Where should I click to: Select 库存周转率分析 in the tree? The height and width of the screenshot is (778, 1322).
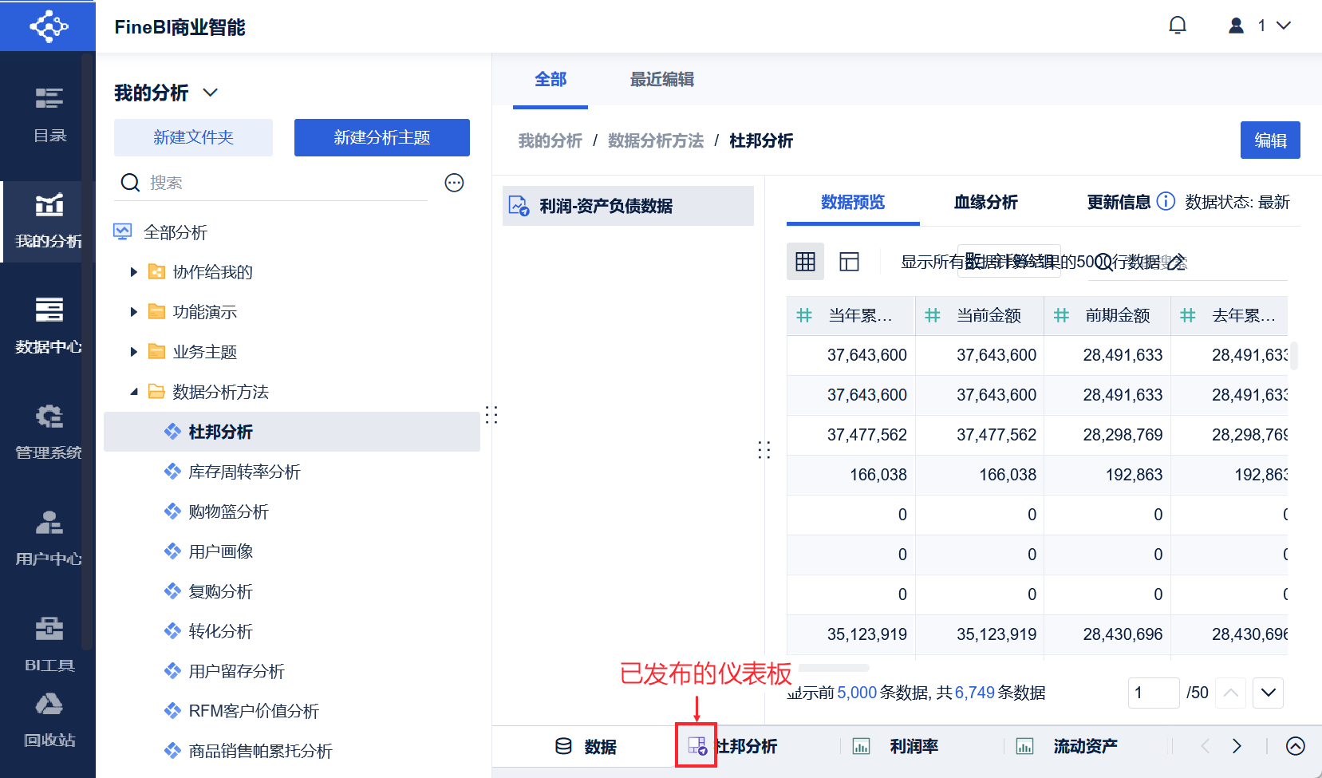244,472
